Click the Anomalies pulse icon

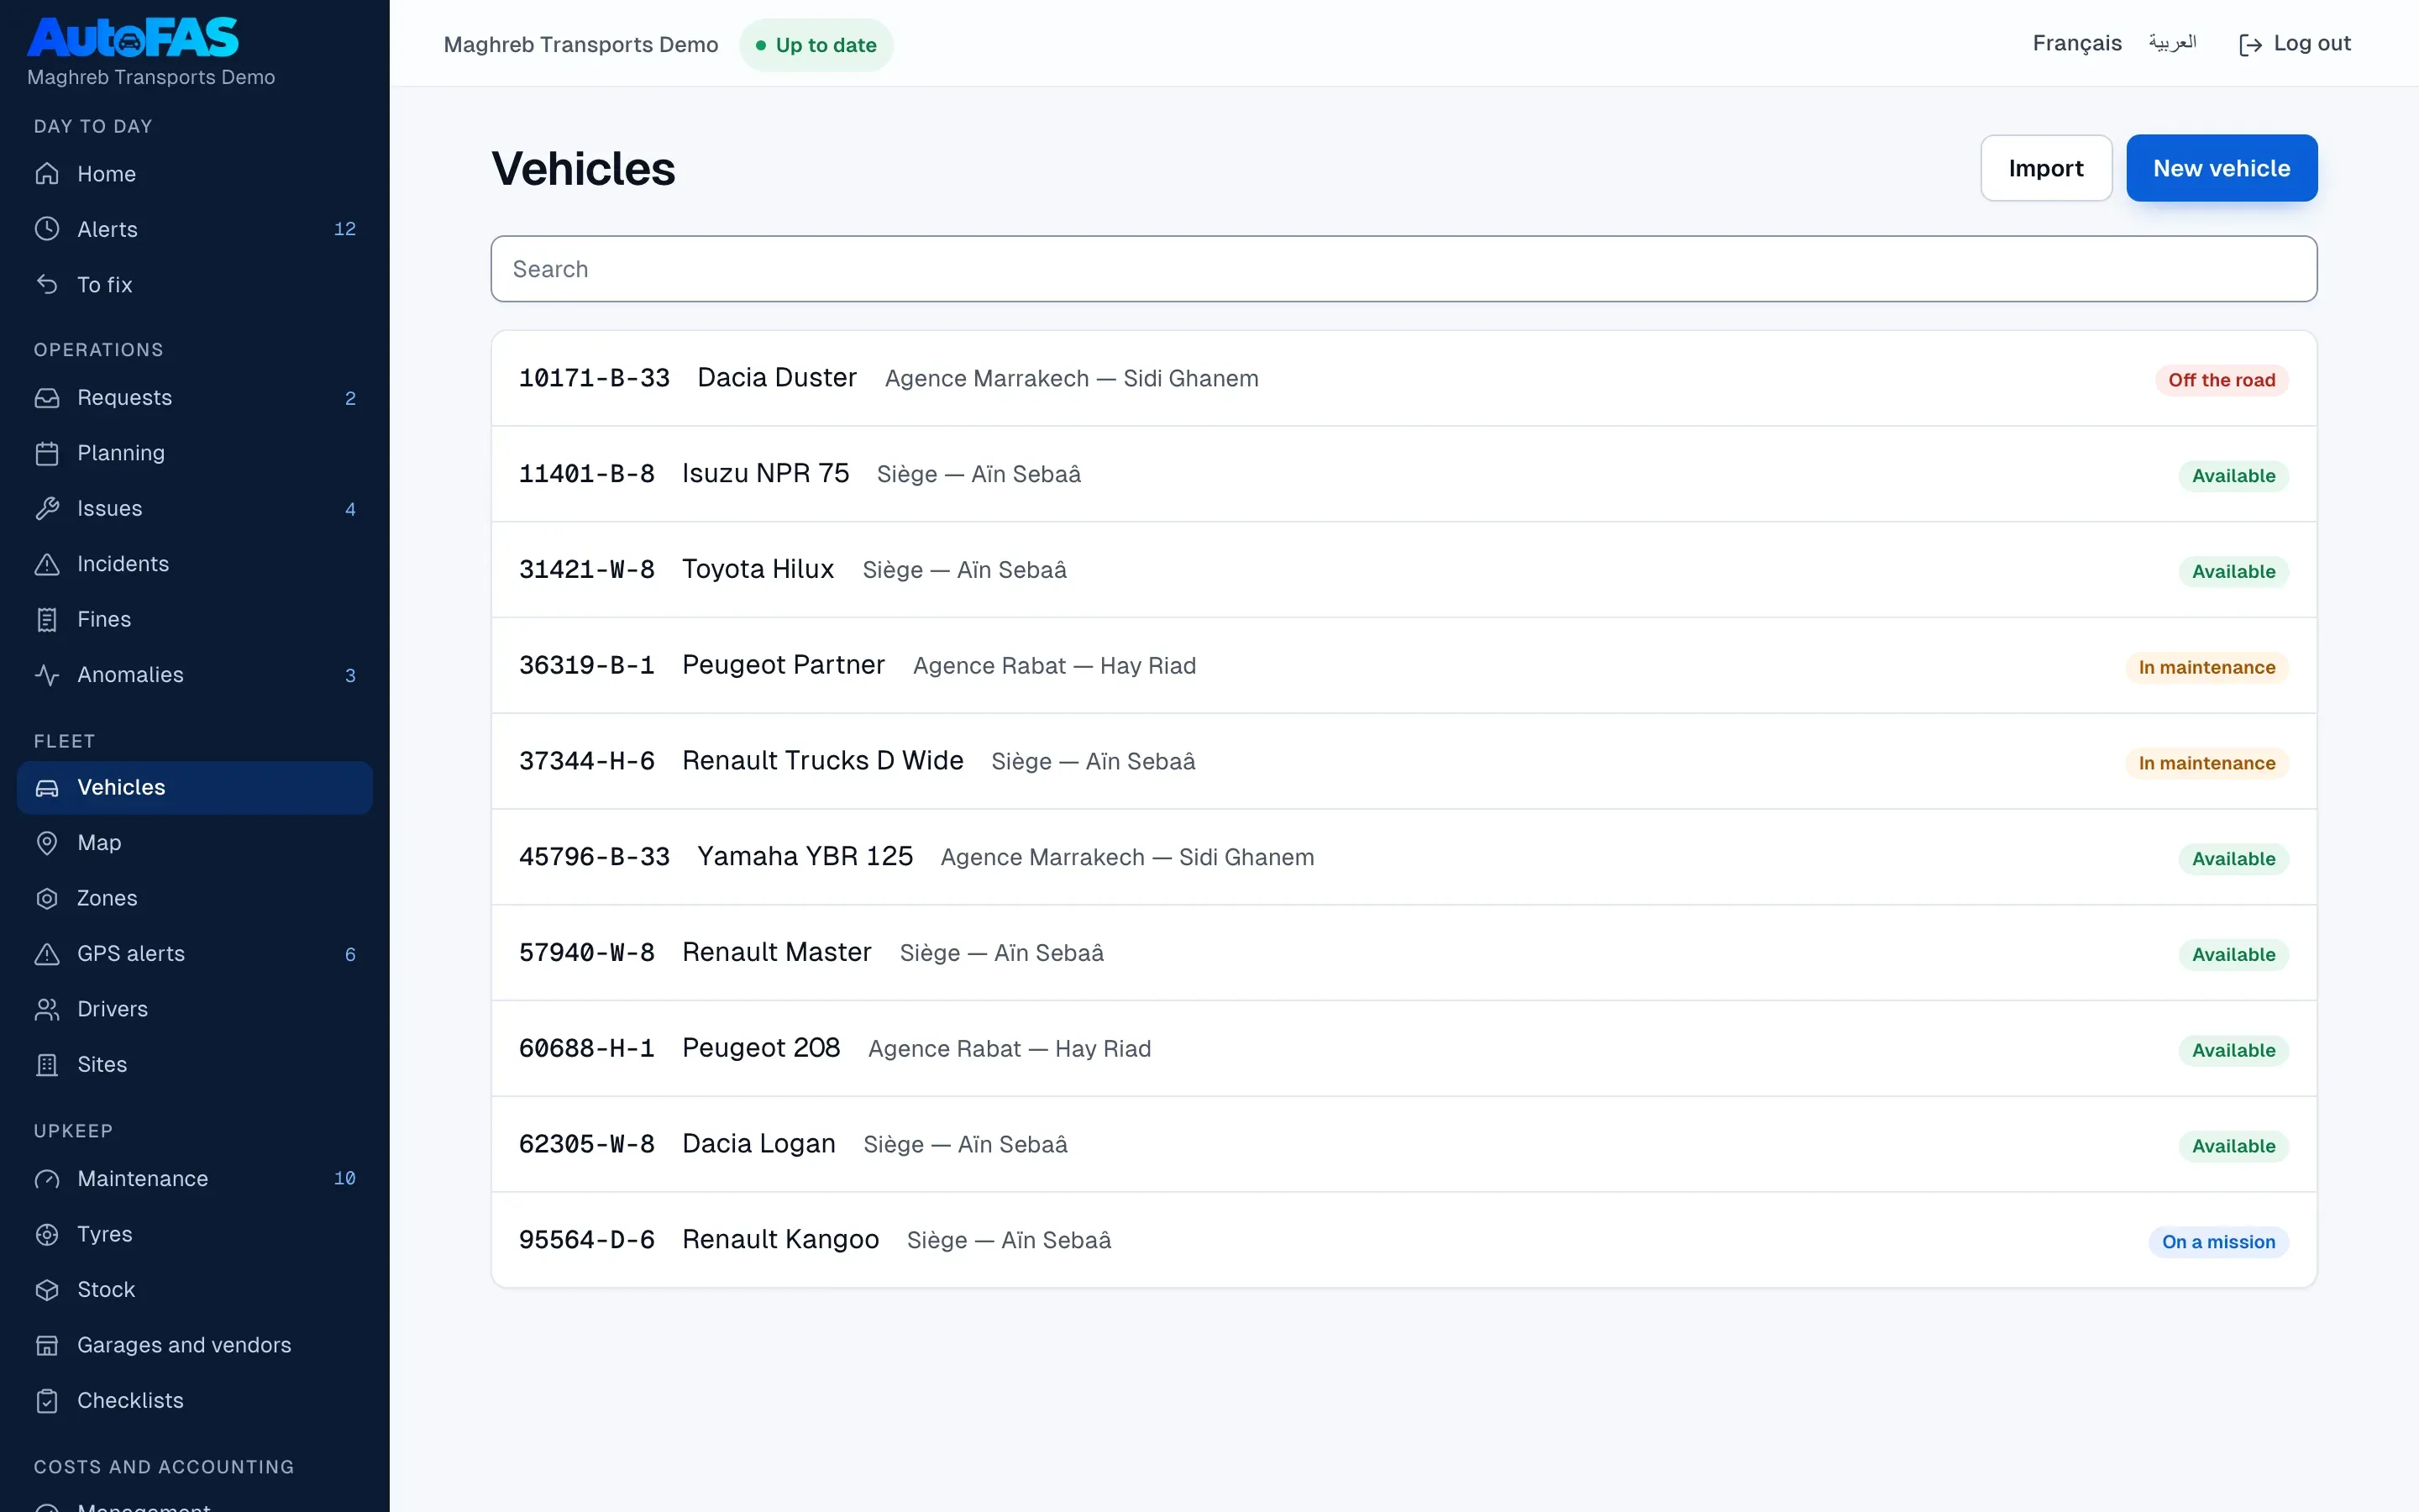[47, 675]
